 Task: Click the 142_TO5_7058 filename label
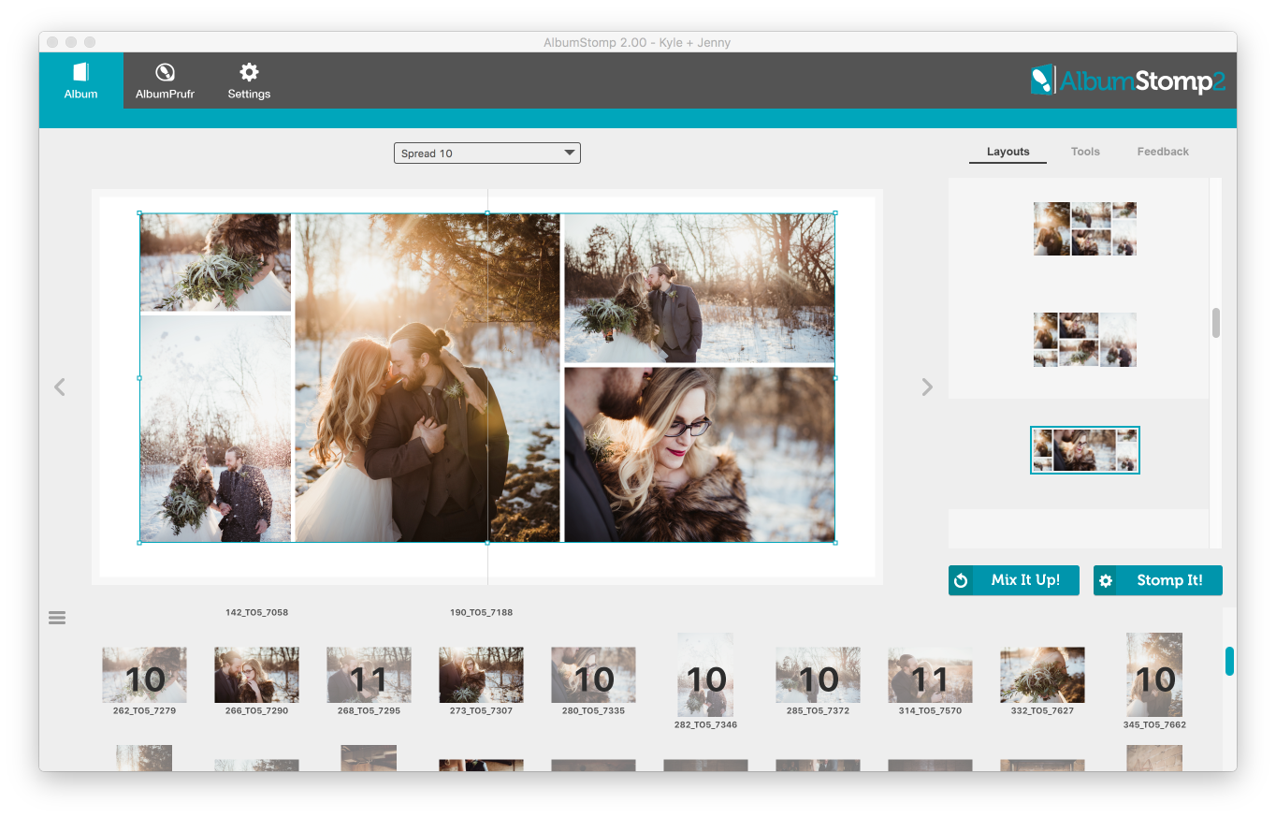(256, 612)
